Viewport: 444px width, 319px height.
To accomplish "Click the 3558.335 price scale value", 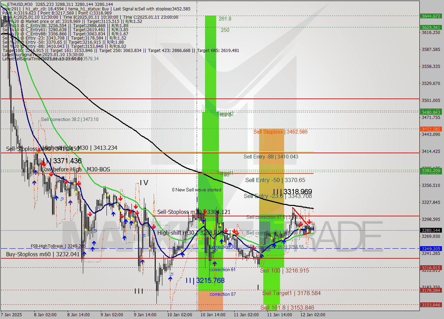I will 430,66.
